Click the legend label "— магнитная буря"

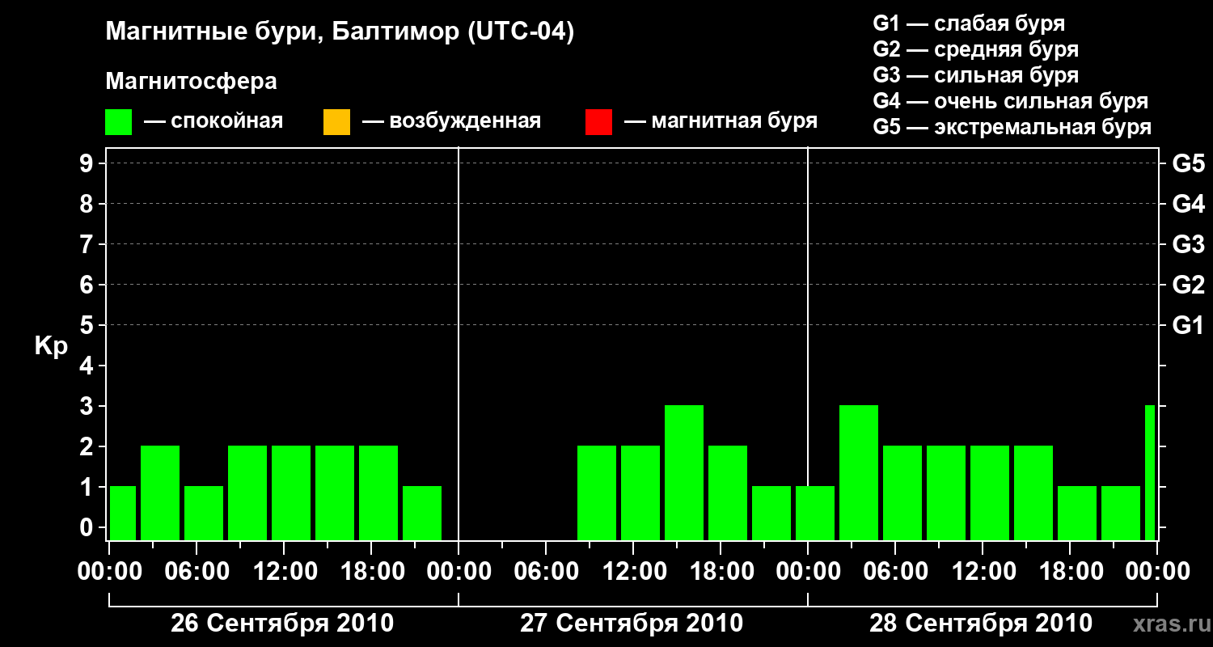click(x=721, y=121)
